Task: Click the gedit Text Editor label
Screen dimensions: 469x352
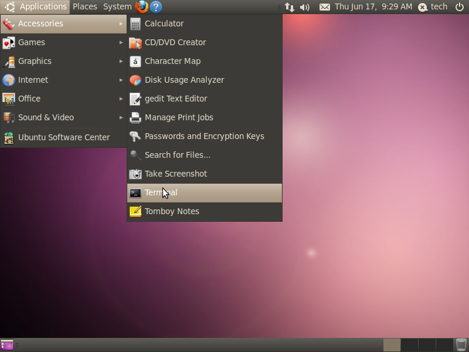Action: pyautogui.click(x=176, y=99)
